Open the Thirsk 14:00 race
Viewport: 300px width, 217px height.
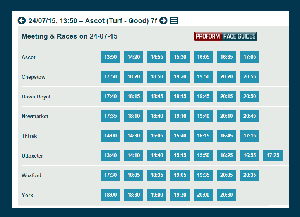[110, 136]
